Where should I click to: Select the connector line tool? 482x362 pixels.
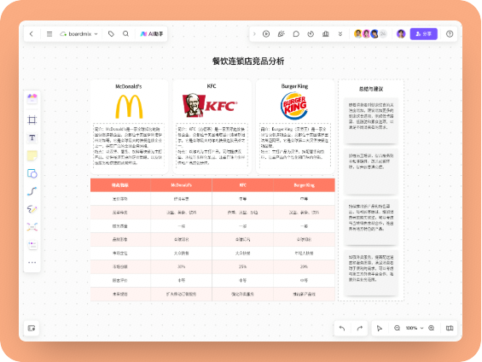32,191
